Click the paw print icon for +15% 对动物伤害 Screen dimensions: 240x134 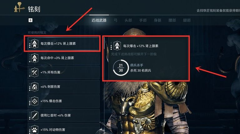pos(35,130)
